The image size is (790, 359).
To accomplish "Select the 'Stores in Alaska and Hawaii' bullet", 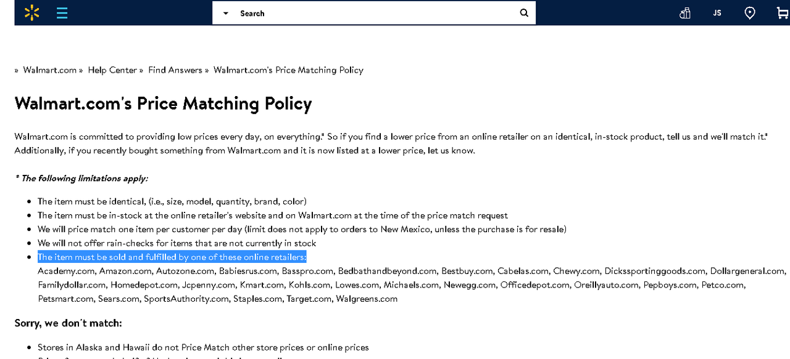I will [203, 347].
